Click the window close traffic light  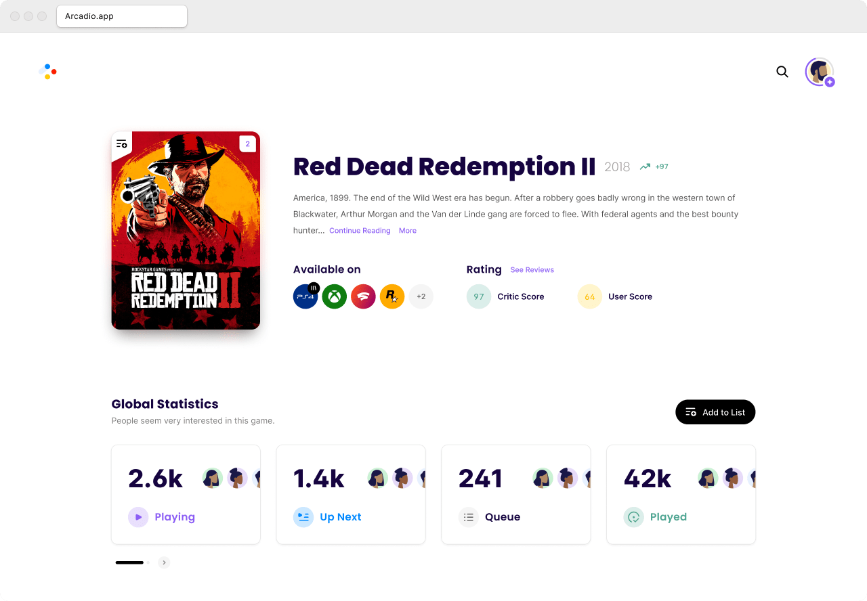(15, 16)
